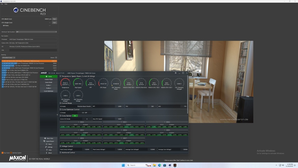Open Minimum Test Duration dropdown
This screenshot has width=298, height=168.
click(36, 32)
